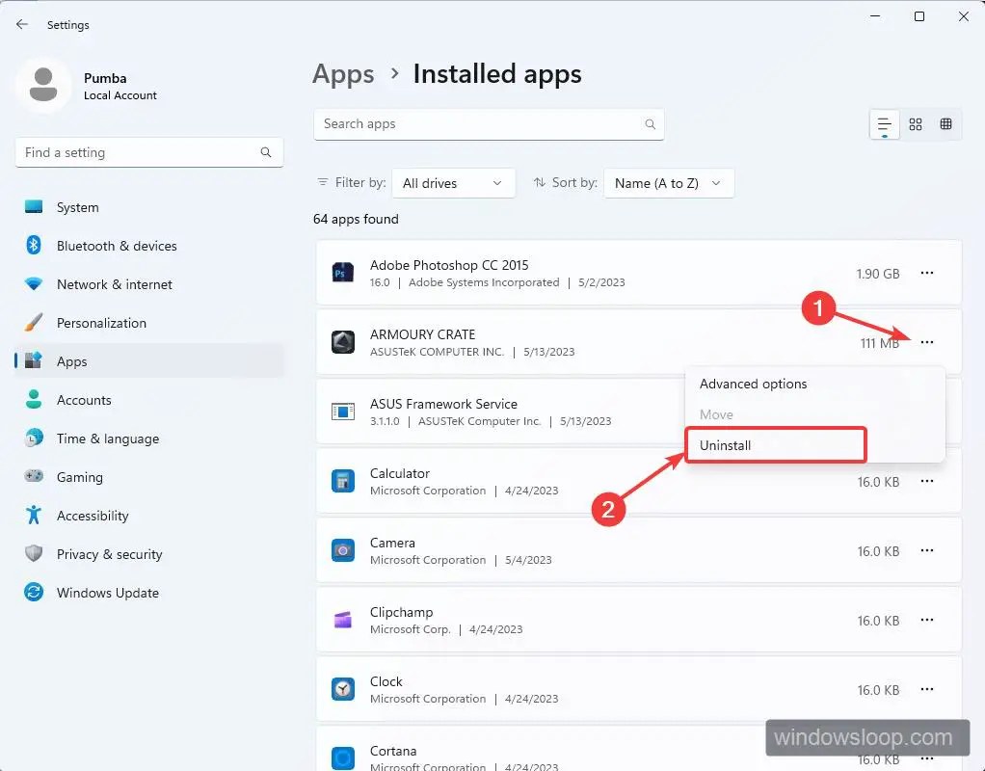Click the Adobe Photoshop CC 2015 app icon
Screen dimensions: 985x771
click(341, 273)
